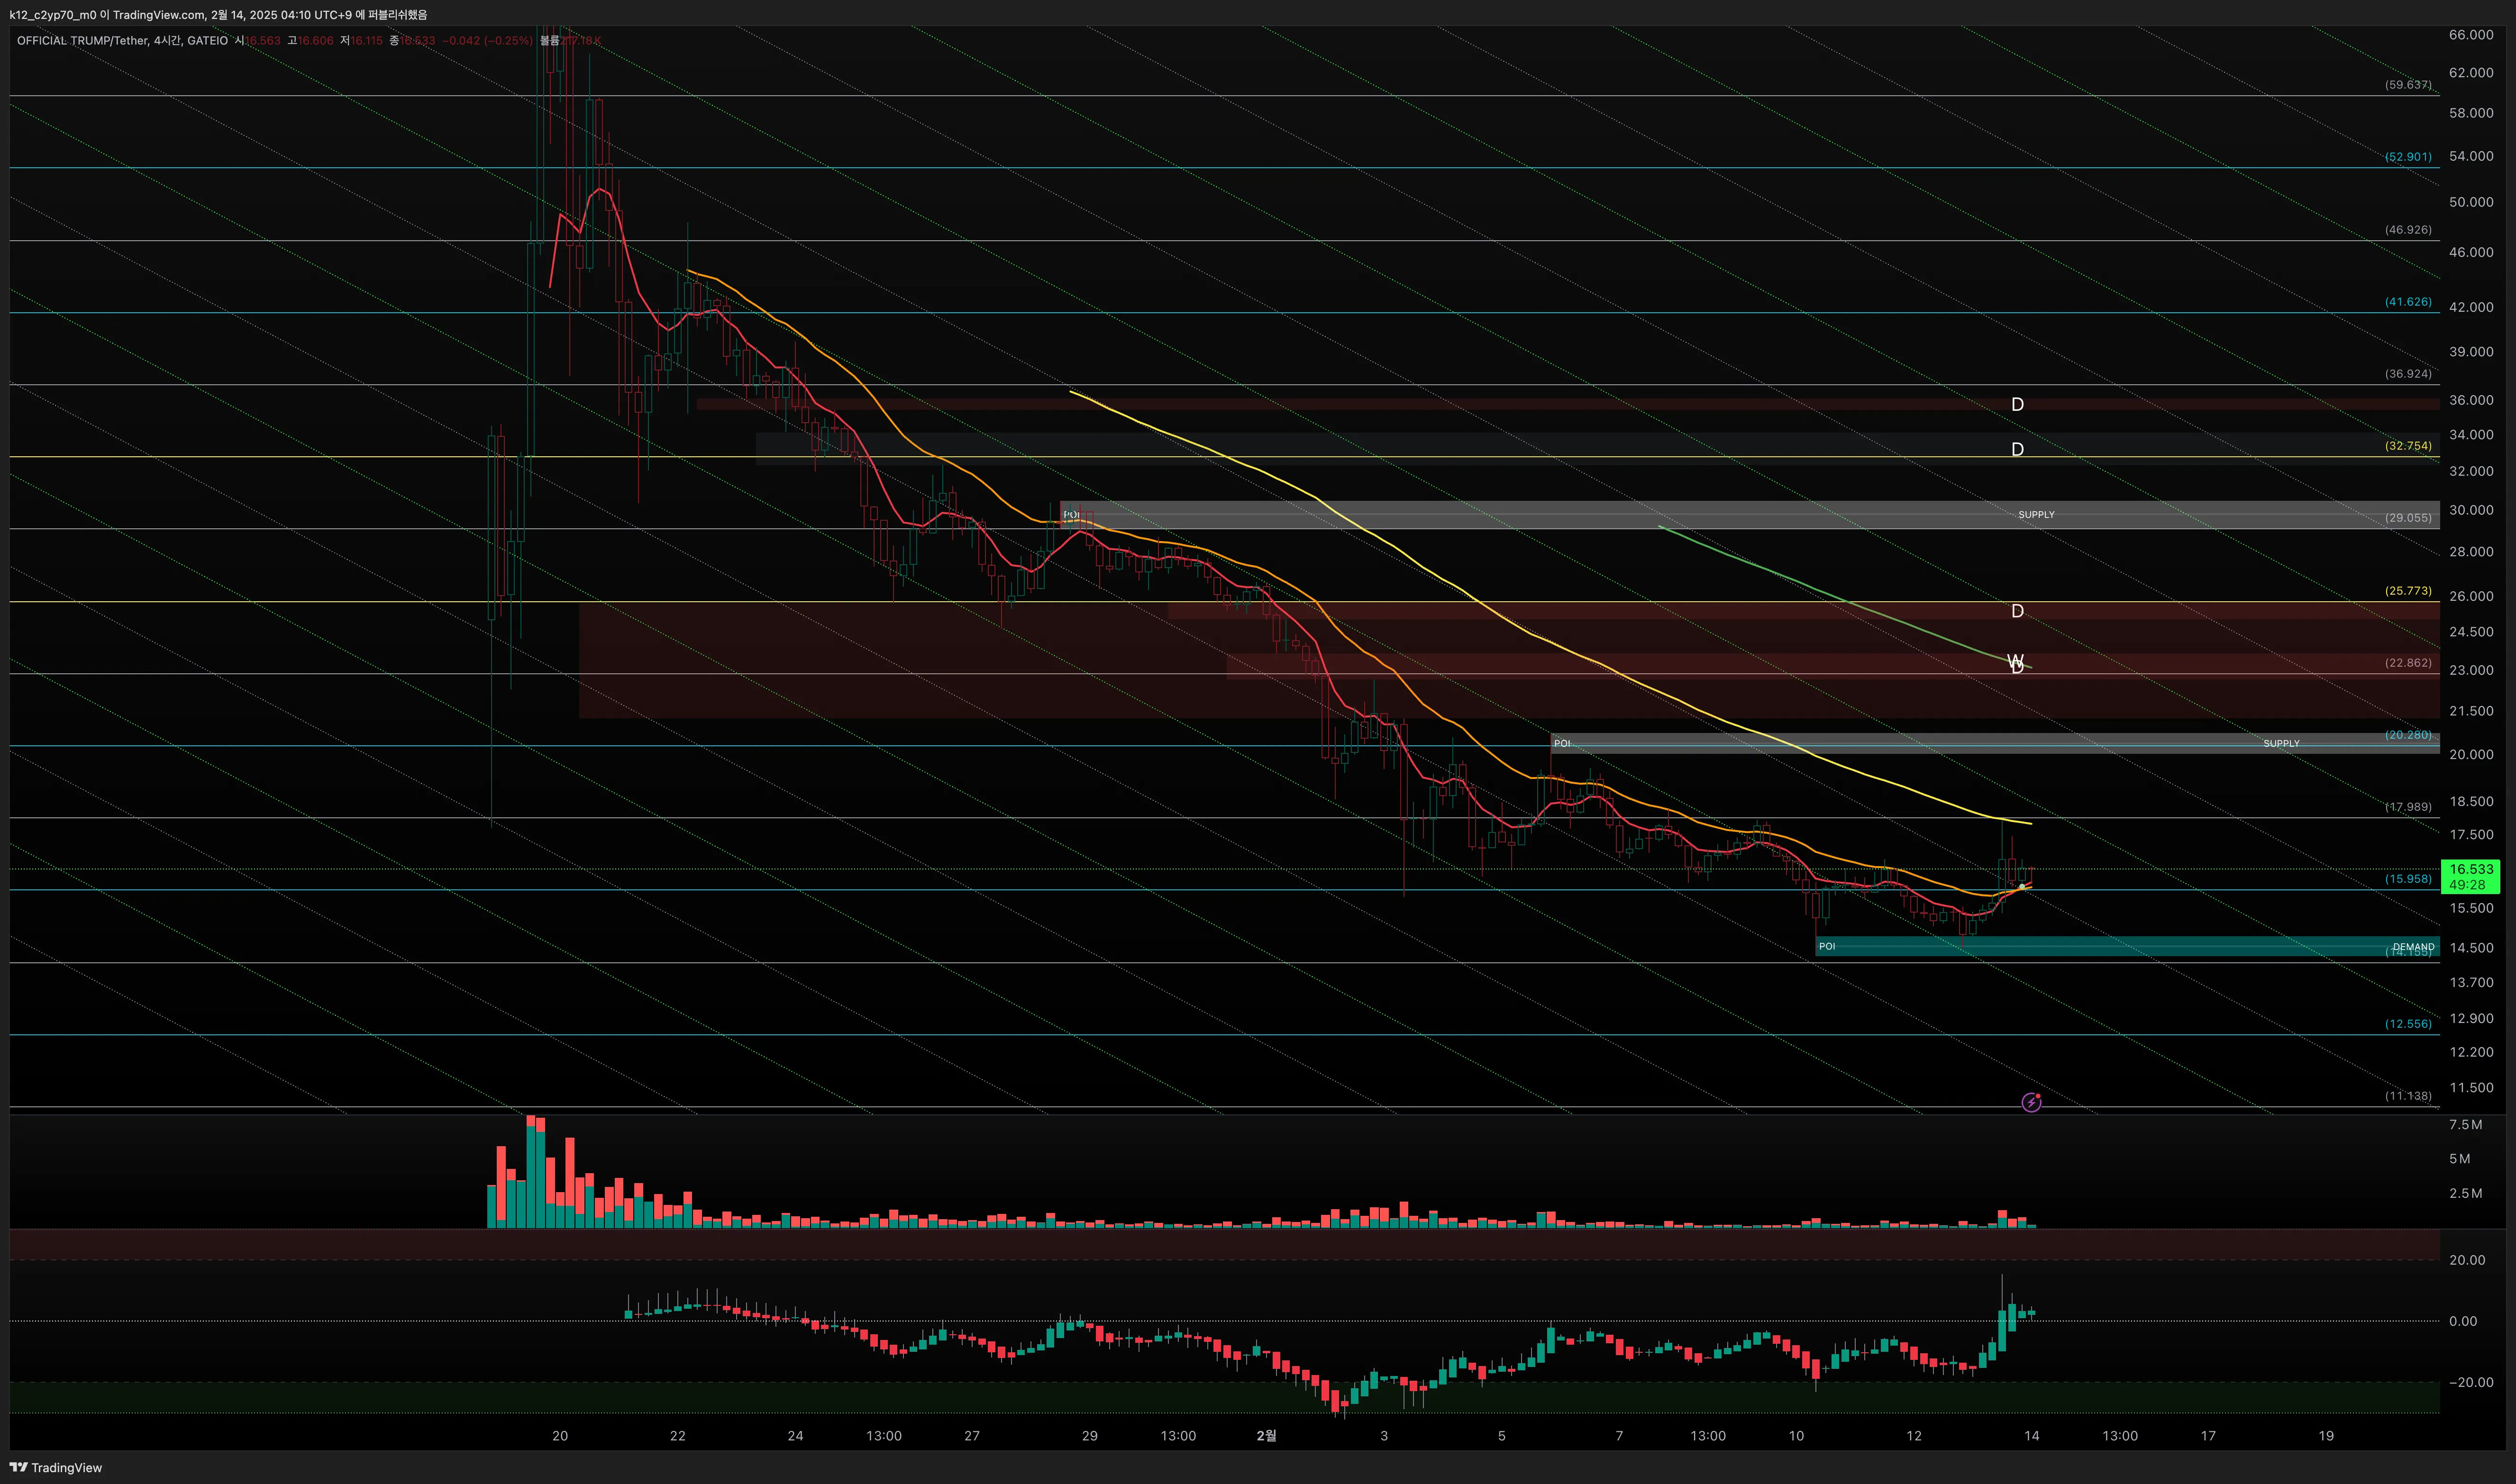
Task: Click the SUPPLY label near 20.280
Action: [x=2281, y=744]
